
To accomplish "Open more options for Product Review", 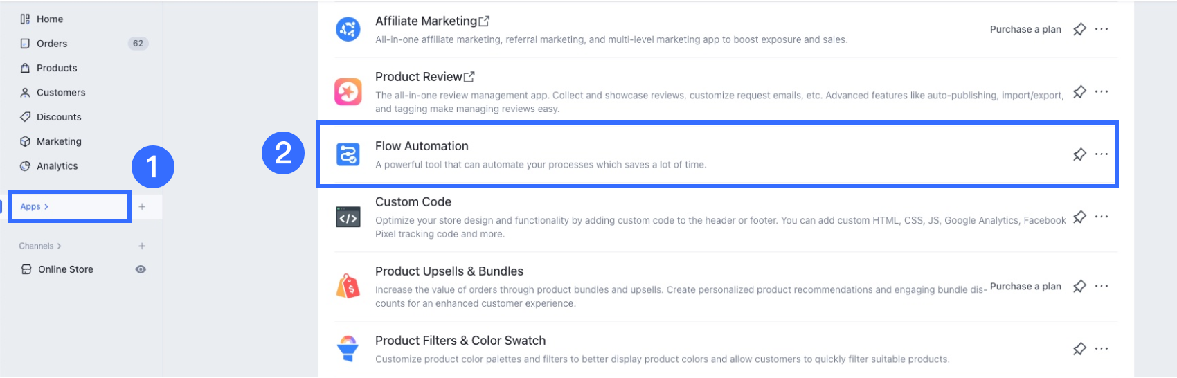I will pyautogui.click(x=1102, y=91).
